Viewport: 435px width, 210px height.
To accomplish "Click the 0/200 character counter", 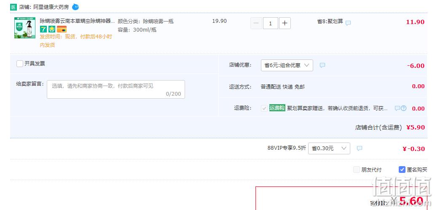I will [173, 94].
